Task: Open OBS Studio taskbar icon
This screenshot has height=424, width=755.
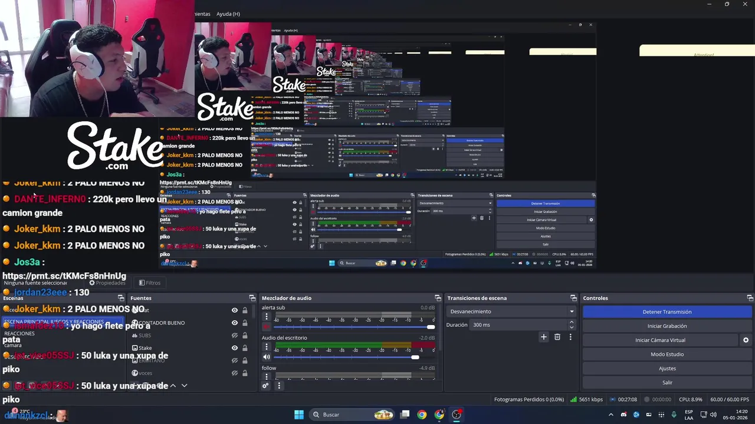Action: pyautogui.click(x=457, y=415)
